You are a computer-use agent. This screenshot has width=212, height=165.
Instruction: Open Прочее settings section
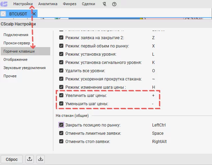click(10, 76)
